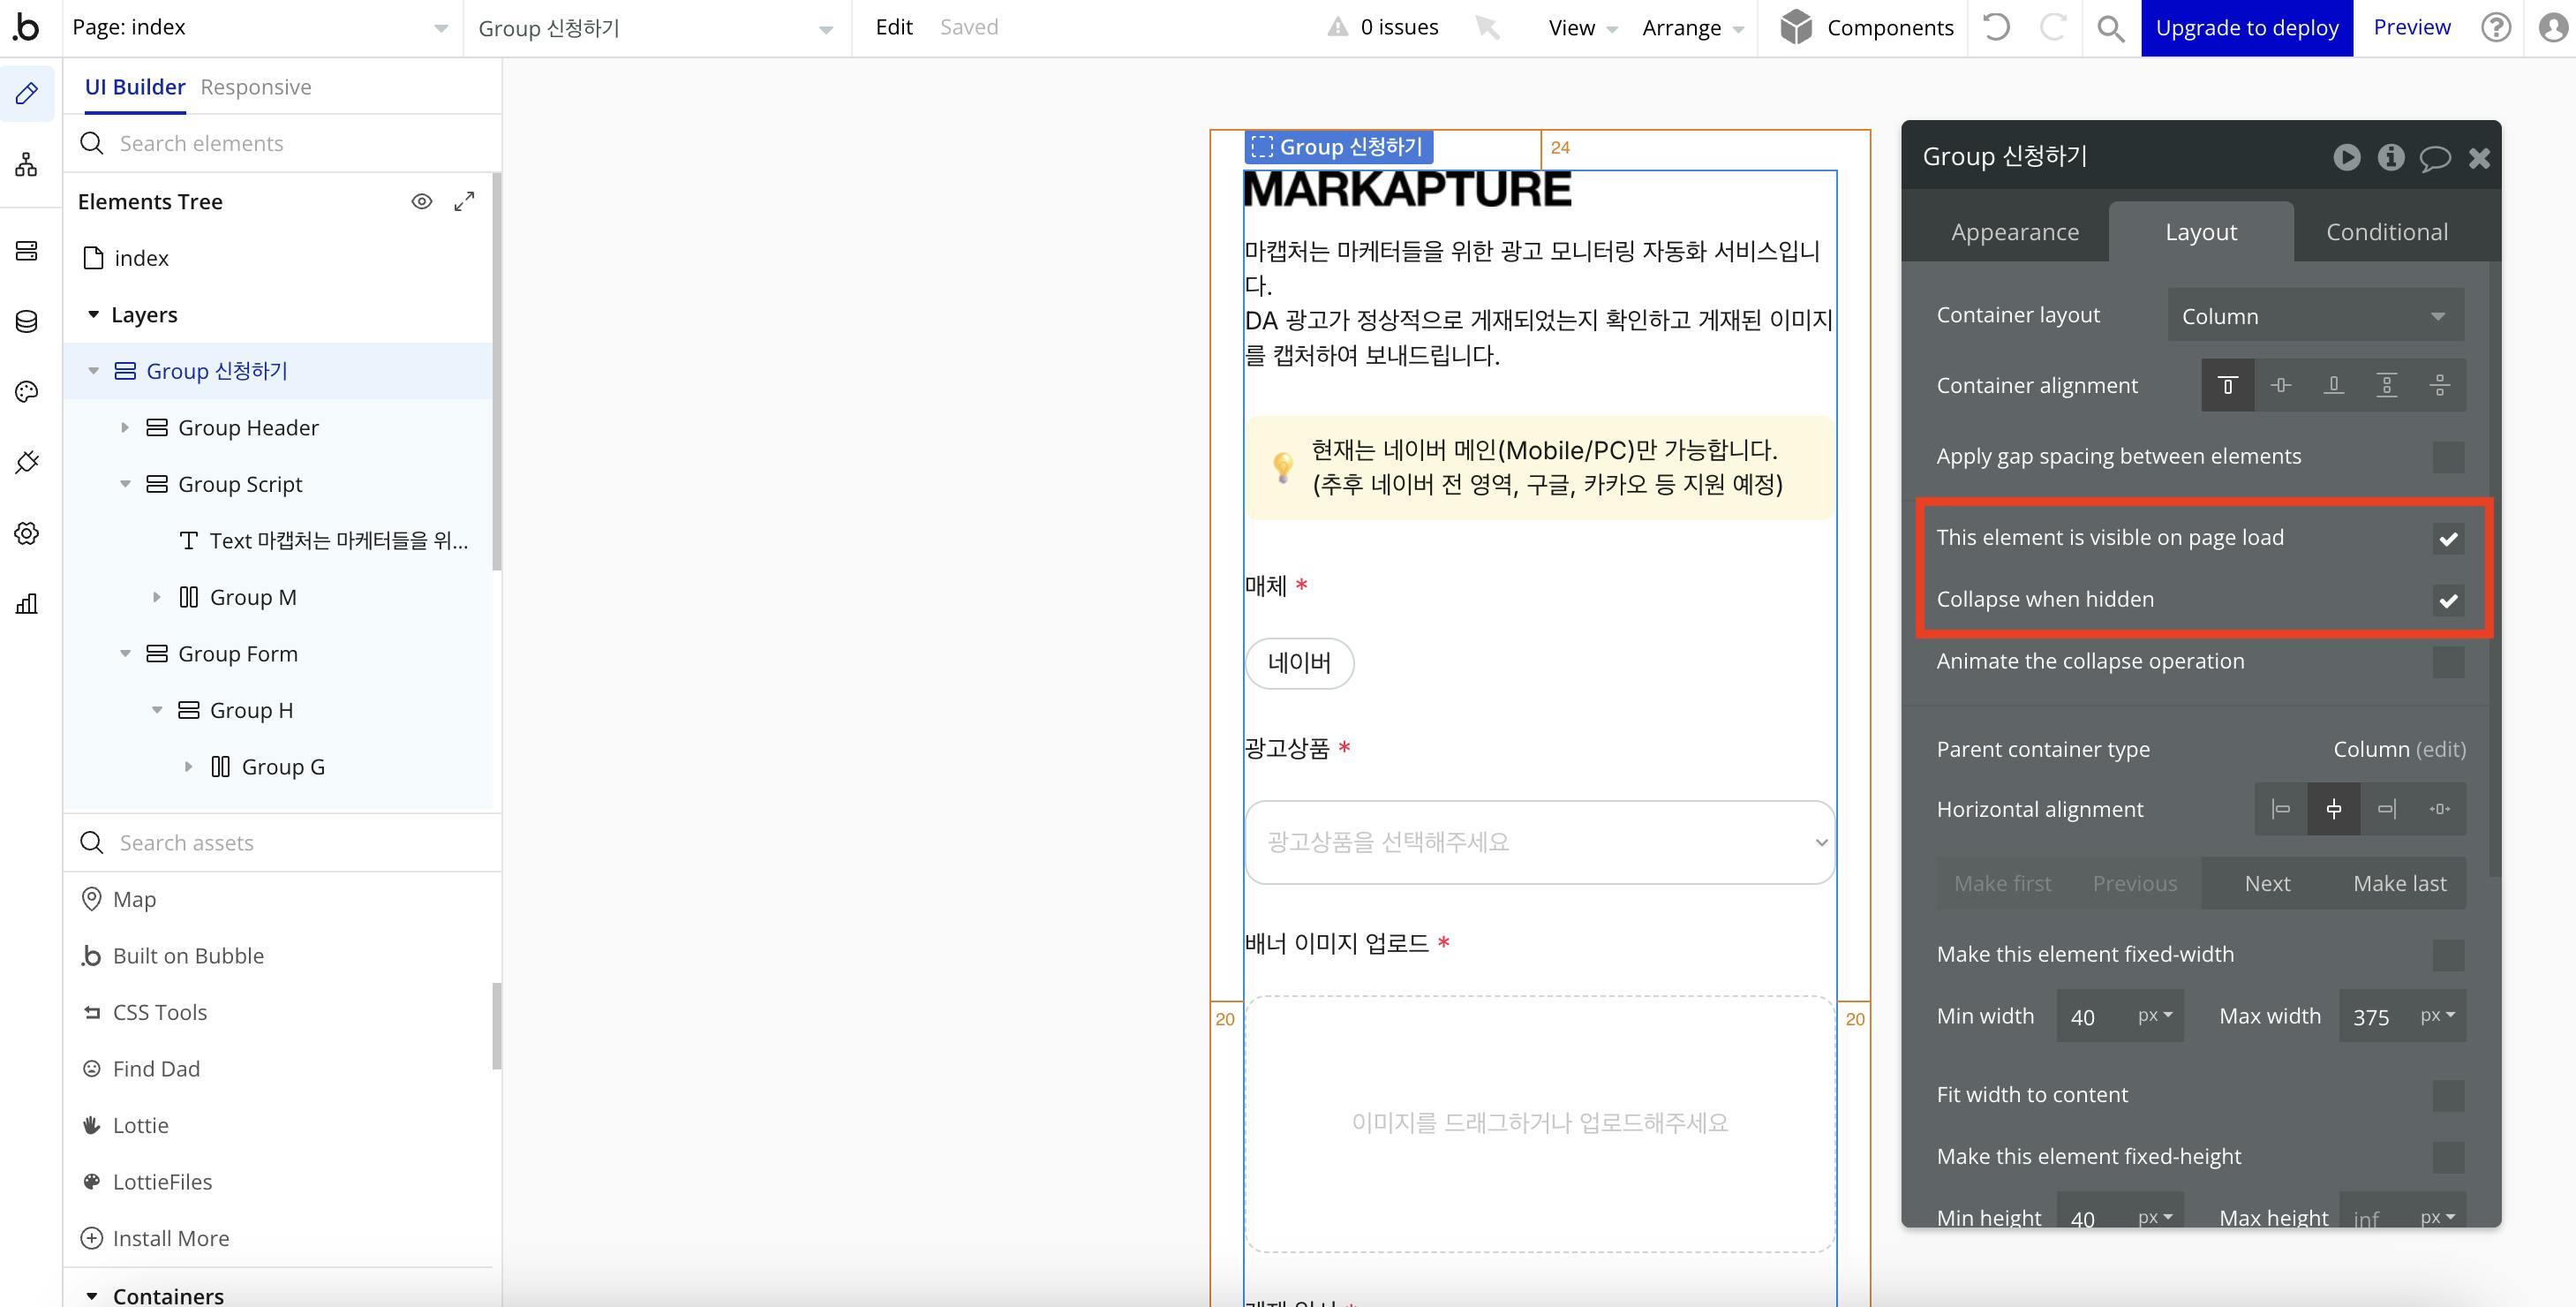
Task: Select space-between container alignment icon
Action: point(2386,385)
